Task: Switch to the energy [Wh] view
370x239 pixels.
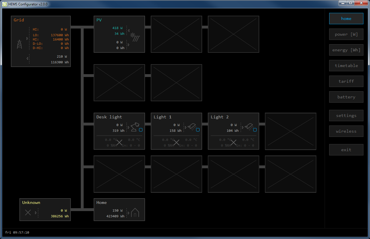Action: click(346, 50)
